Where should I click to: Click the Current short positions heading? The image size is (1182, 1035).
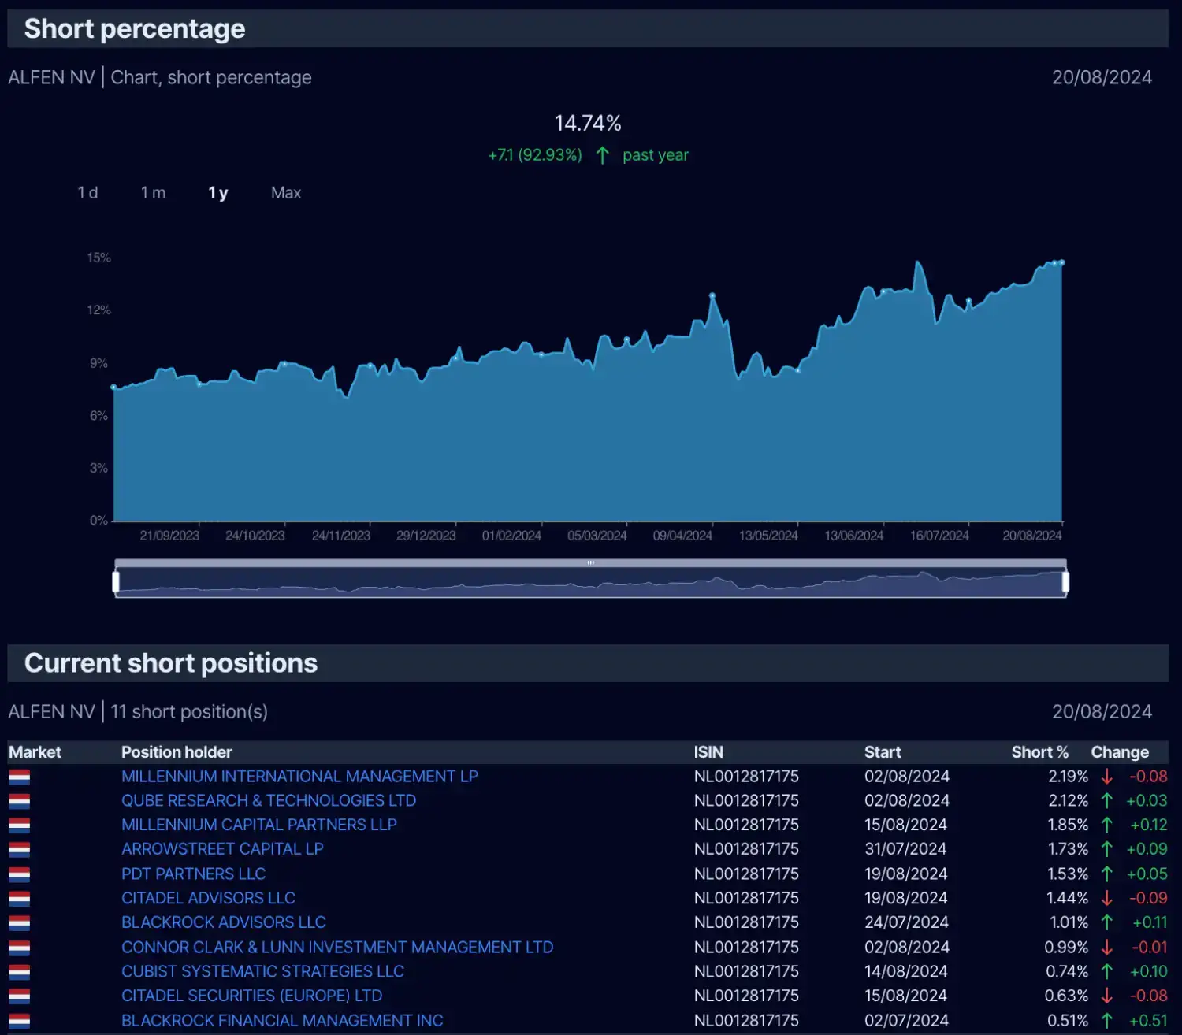pyautogui.click(x=171, y=663)
